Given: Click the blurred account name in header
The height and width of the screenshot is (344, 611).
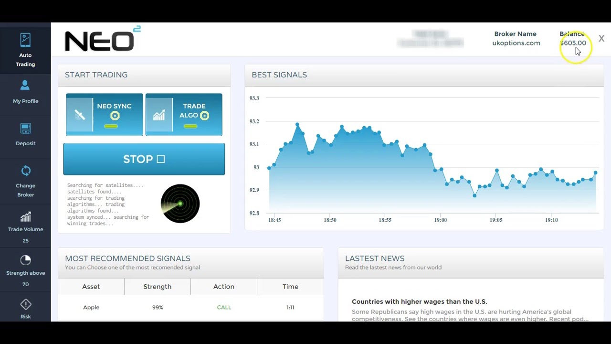Looking at the screenshot, I should click(x=430, y=39).
